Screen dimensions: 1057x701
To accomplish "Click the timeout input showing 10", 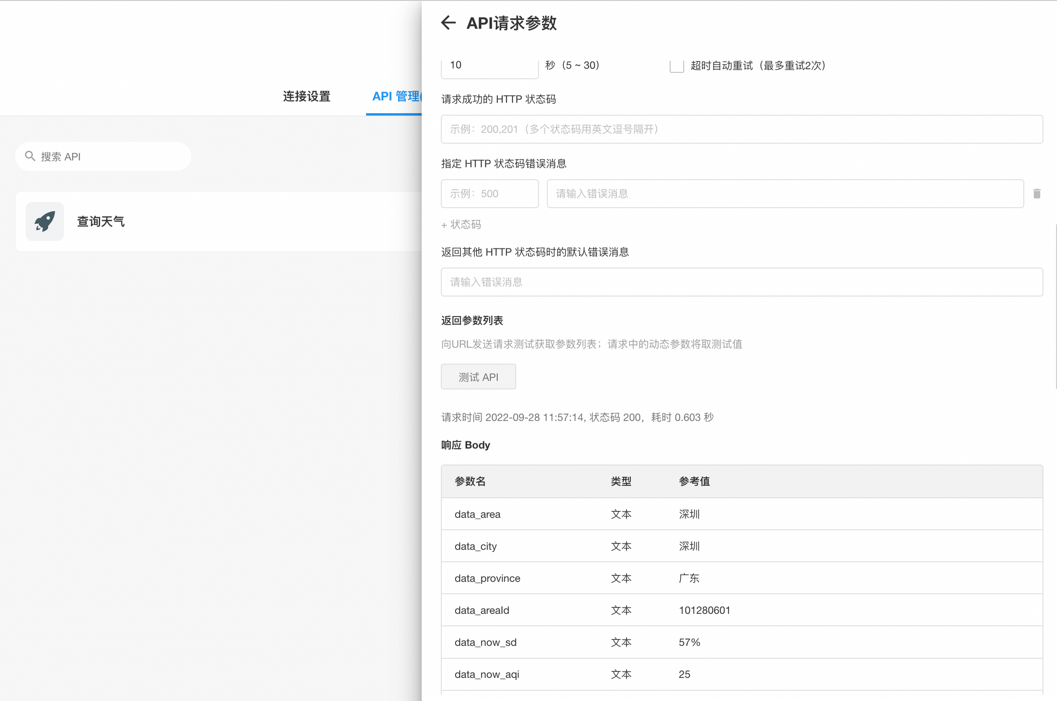I will [489, 65].
